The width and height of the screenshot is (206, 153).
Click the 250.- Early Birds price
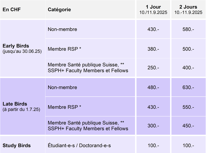pos(153,67)
